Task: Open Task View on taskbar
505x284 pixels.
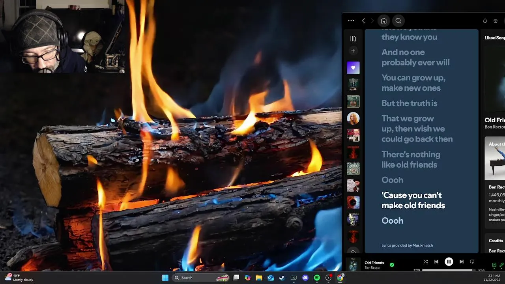Action: click(x=236, y=278)
